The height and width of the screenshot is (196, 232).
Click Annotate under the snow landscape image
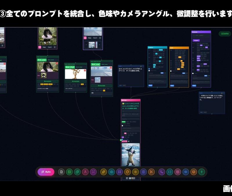tap(101, 86)
